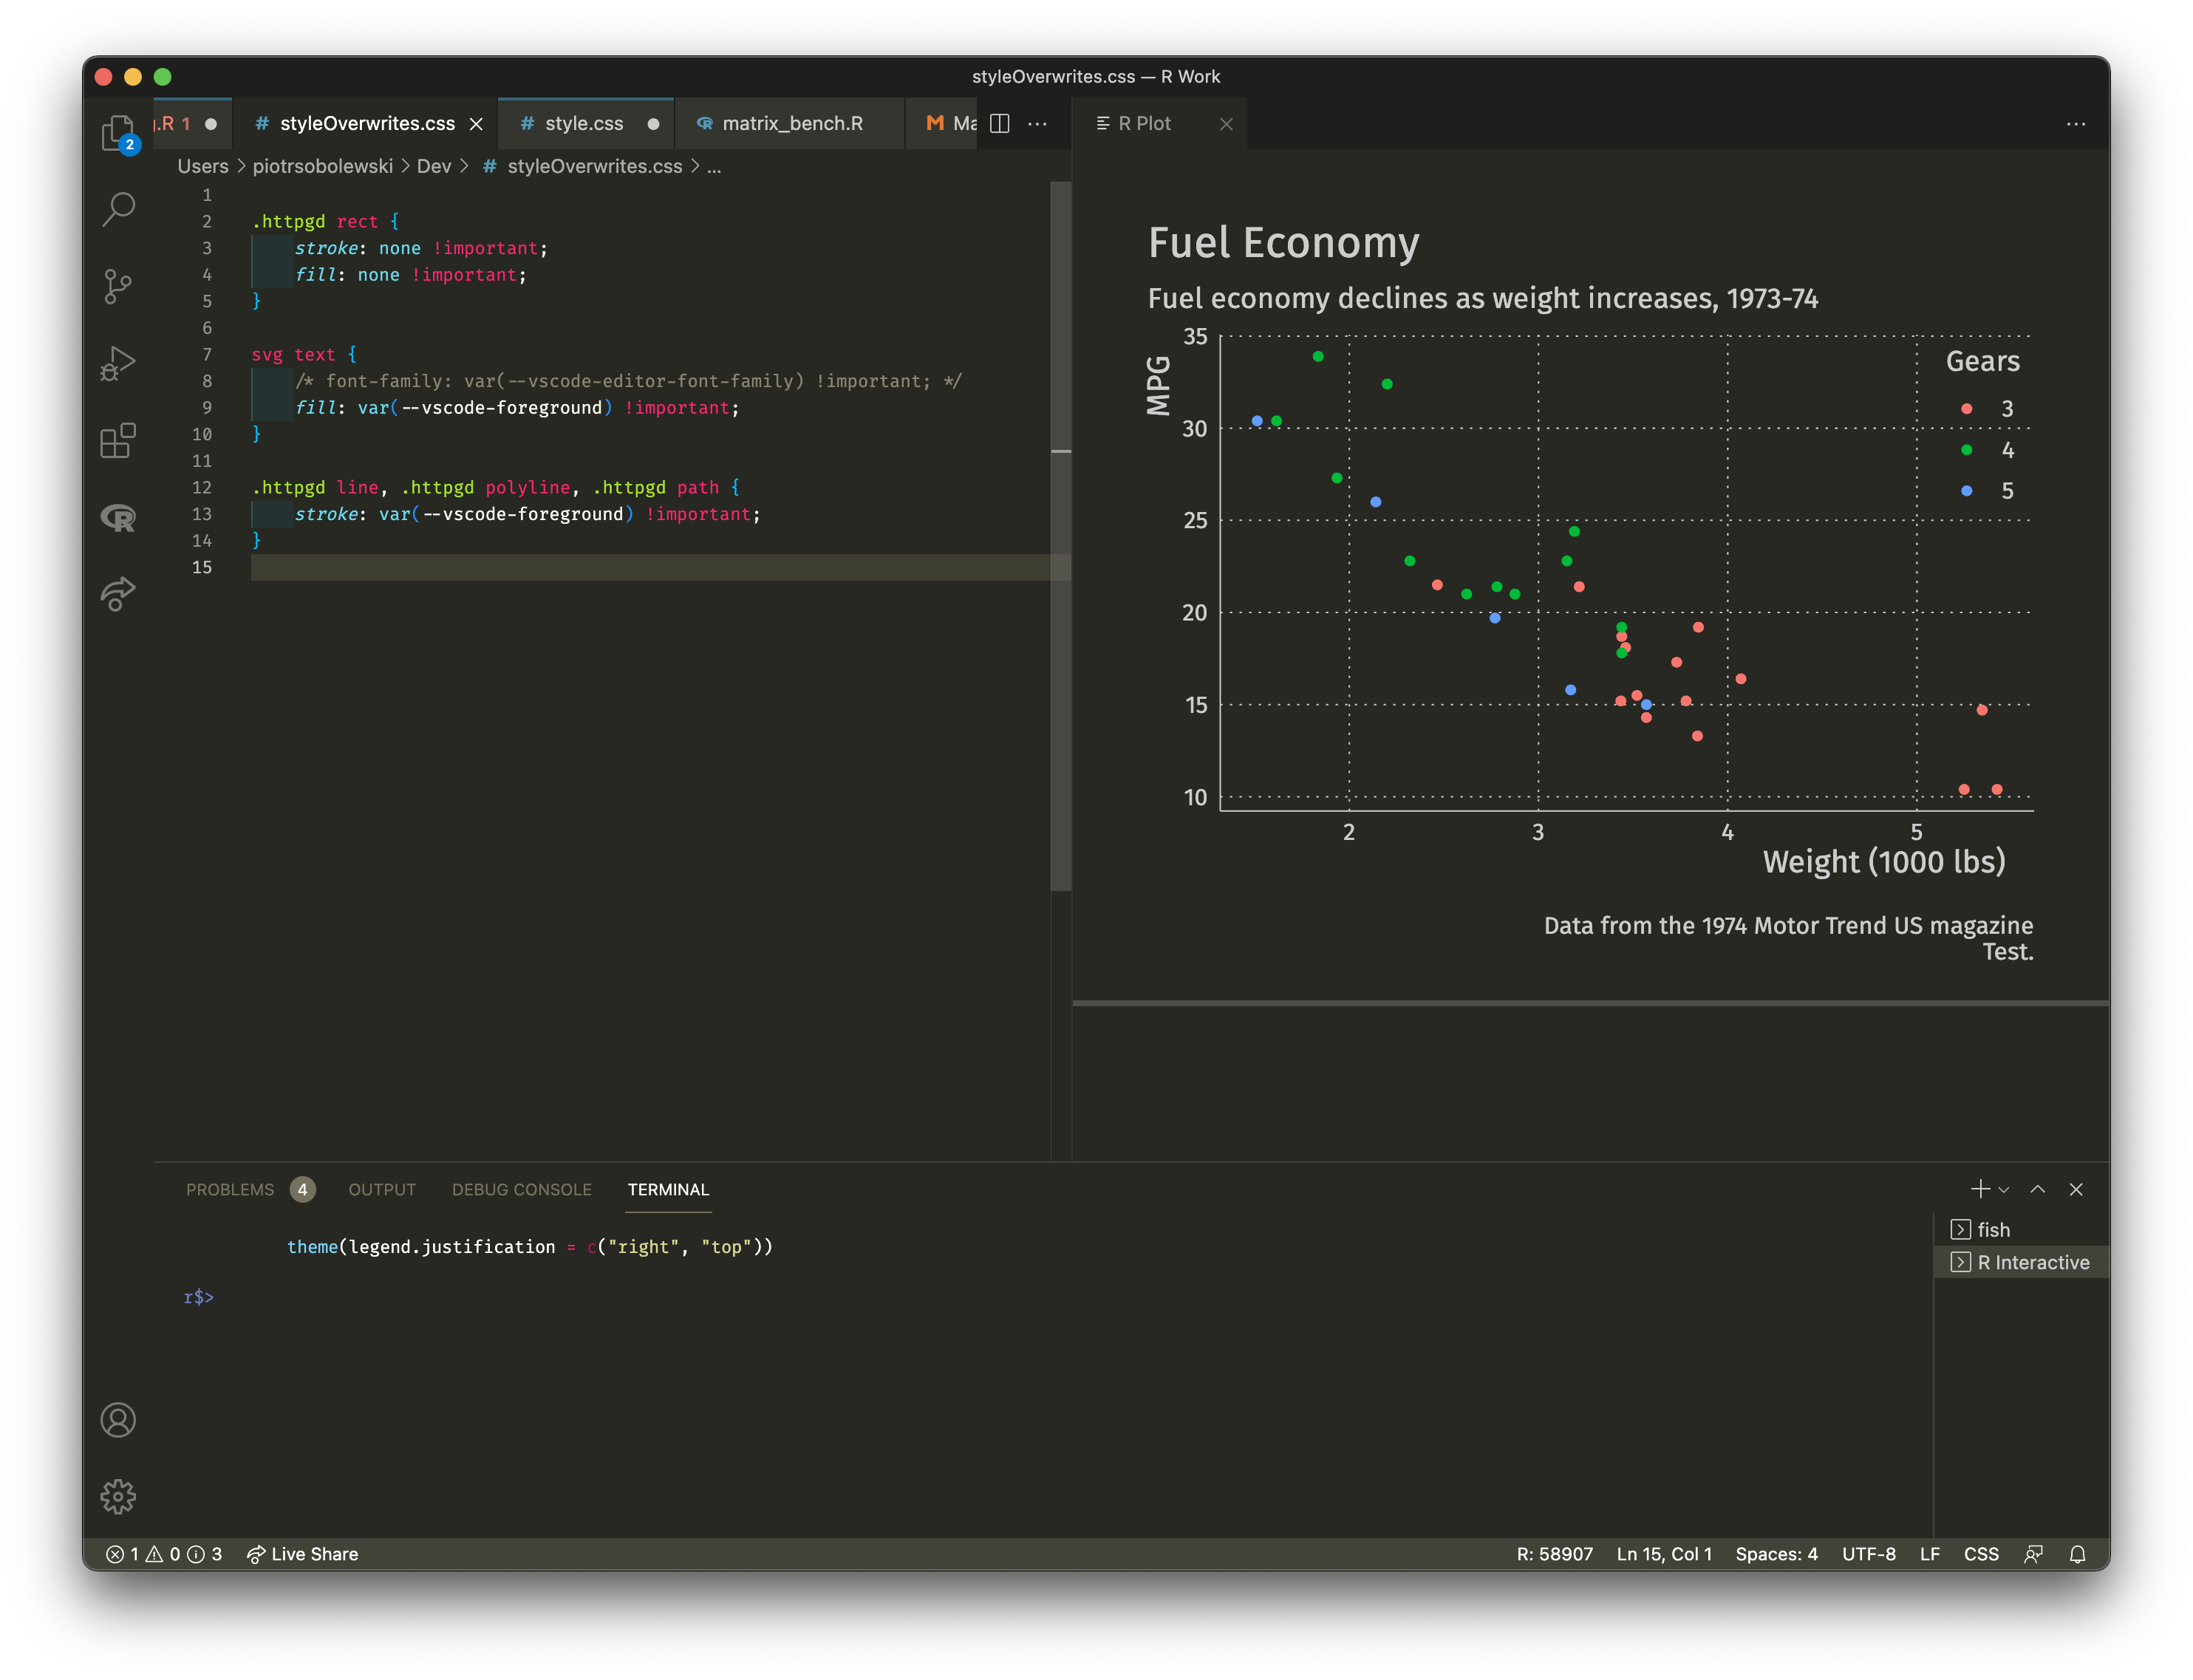The height and width of the screenshot is (1680, 2193).
Task: Open the new terminal launch profile dropdown
Action: (2003, 1190)
